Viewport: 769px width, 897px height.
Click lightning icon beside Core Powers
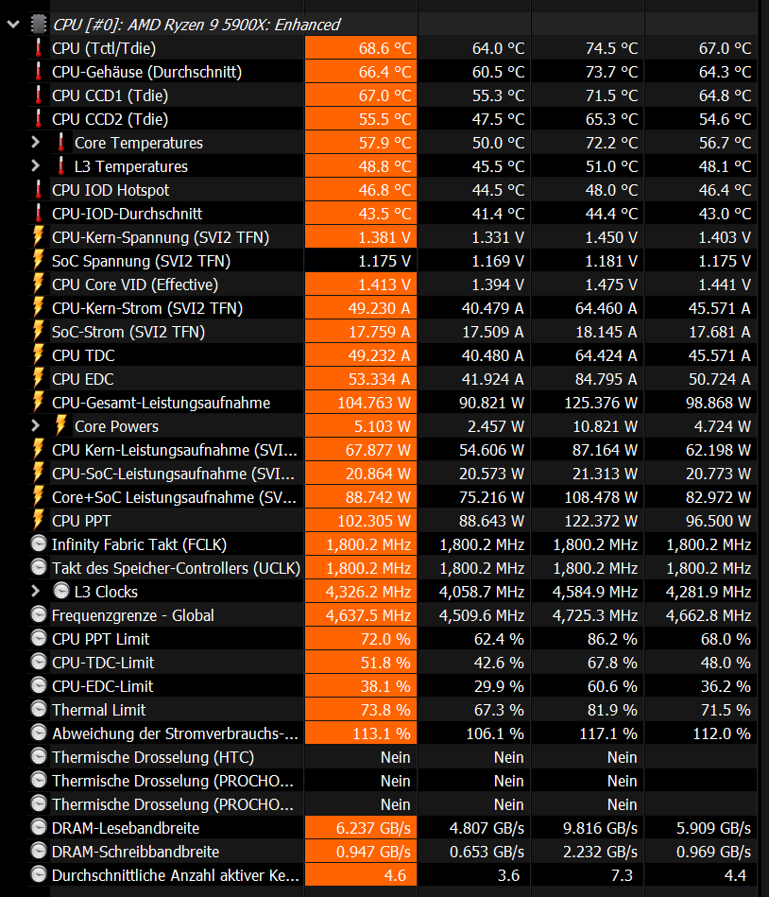tap(61, 425)
